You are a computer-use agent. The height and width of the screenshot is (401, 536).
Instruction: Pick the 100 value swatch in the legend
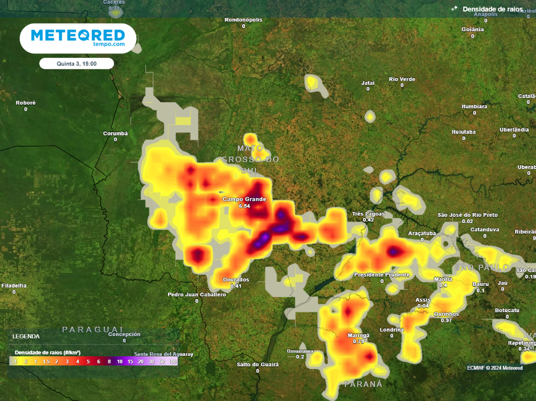pyautogui.click(x=172, y=361)
